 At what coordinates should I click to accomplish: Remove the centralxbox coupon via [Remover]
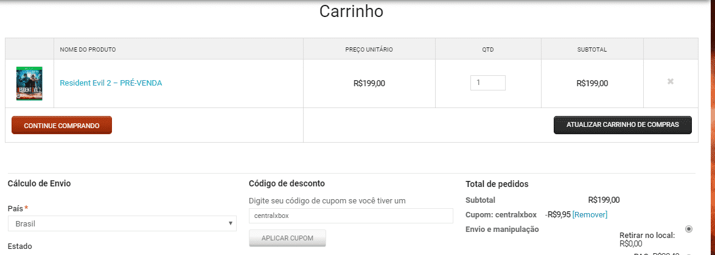590,214
